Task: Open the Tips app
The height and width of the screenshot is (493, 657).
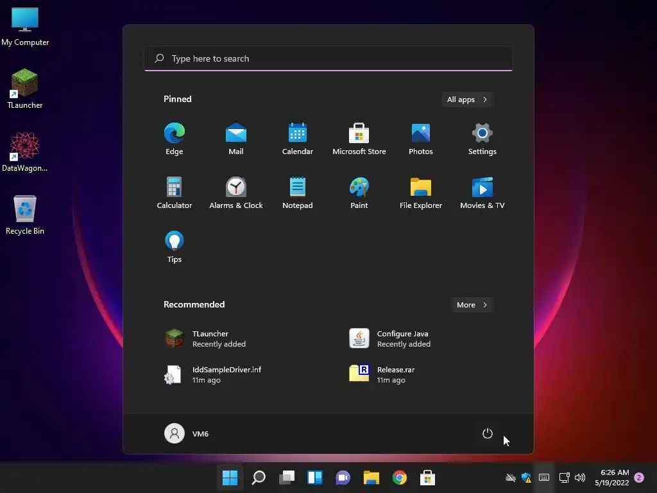Action: pyautogui.click(x=175, y=247)
